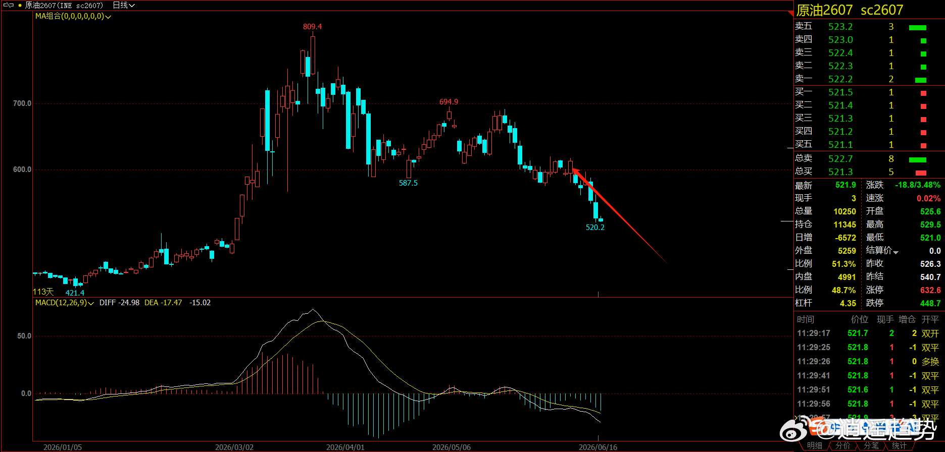Click the 最低 value 521.0
This screenshot has width=945, height=452.
[x=930, y=238]
